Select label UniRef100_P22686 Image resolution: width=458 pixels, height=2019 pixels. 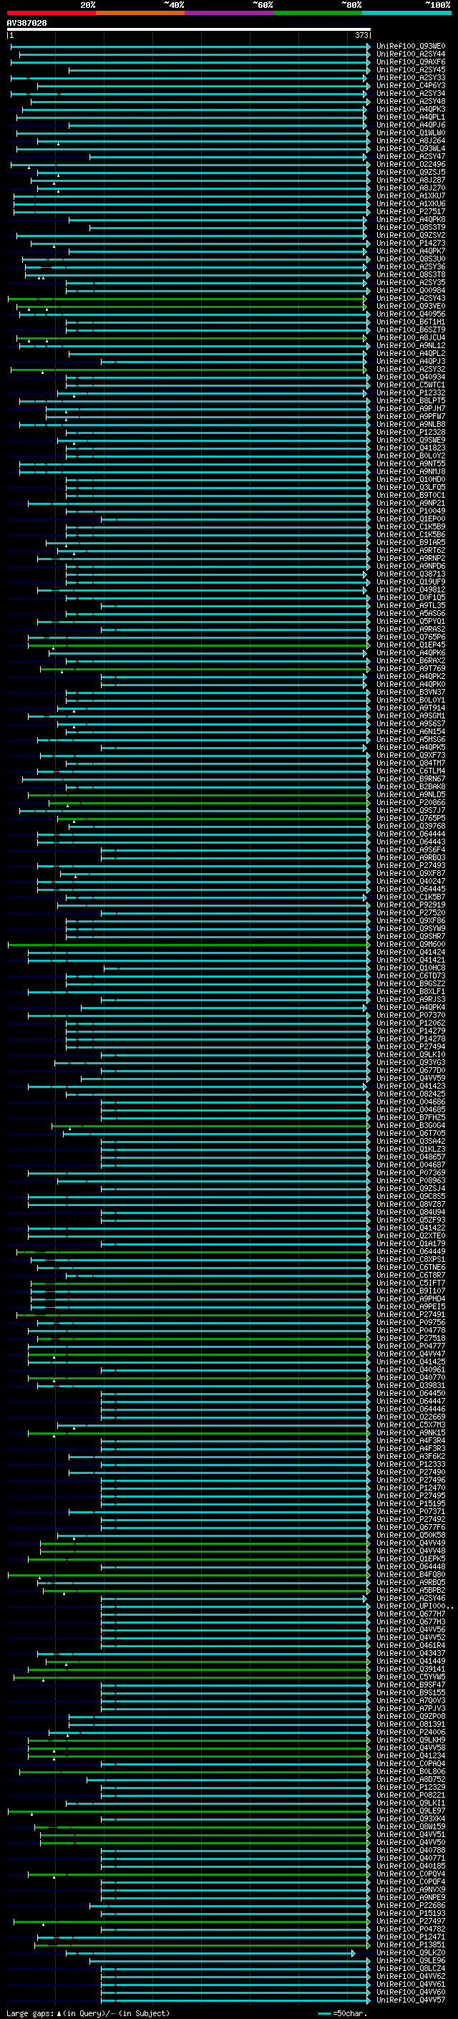click(410, 1906)
